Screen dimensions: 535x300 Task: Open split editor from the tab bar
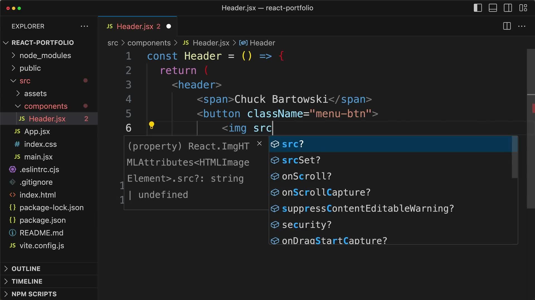(506, 26)
